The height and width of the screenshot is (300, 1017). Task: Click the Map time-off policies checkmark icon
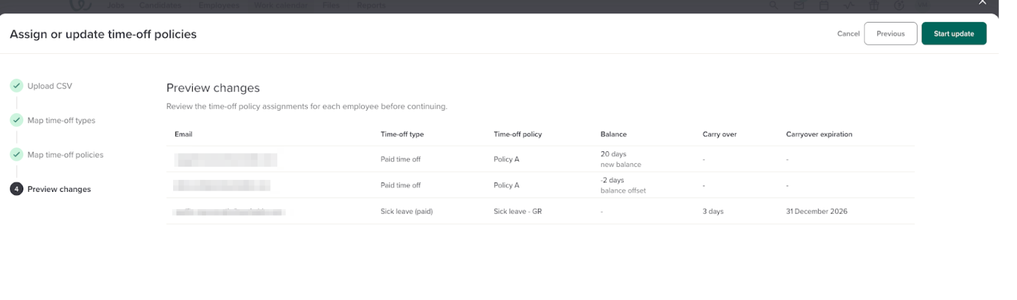17,155
